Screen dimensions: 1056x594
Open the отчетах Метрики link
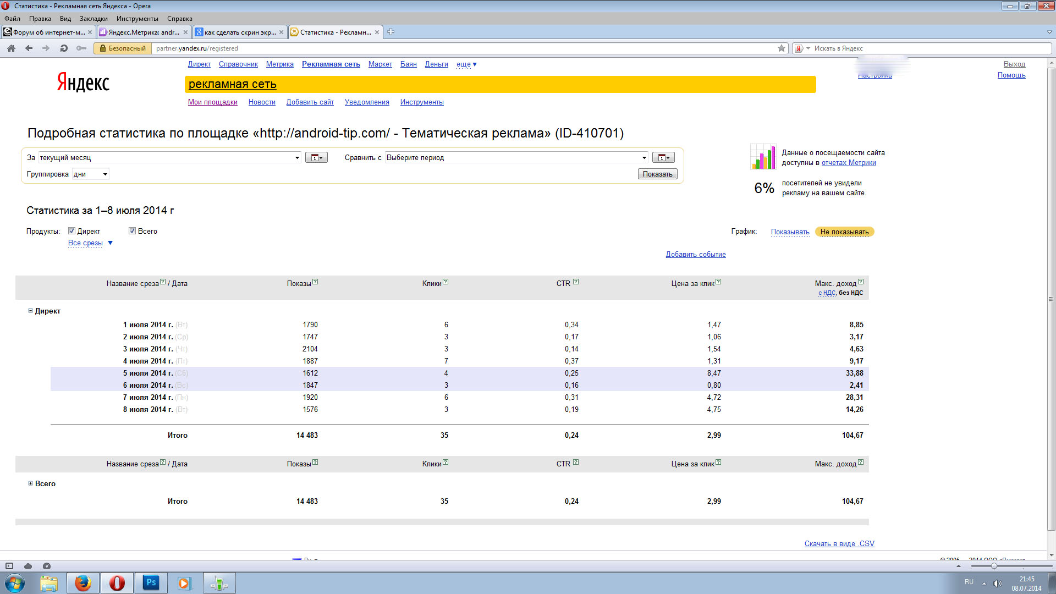tap(849, 163)
